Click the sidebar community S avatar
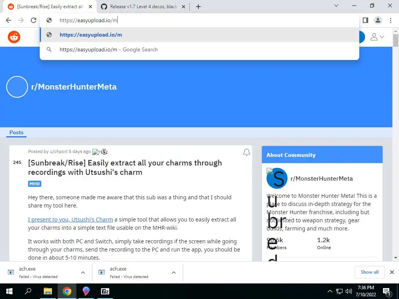The width and height of the screenshot is (399, 299). pyautogui.click(x=277, y=178)
